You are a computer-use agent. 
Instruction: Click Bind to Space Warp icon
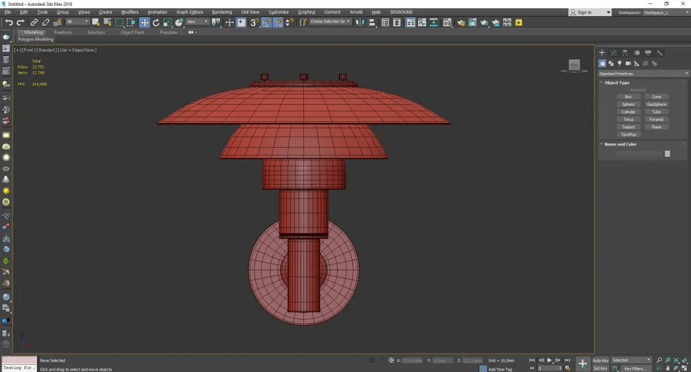tap(58, 22)
